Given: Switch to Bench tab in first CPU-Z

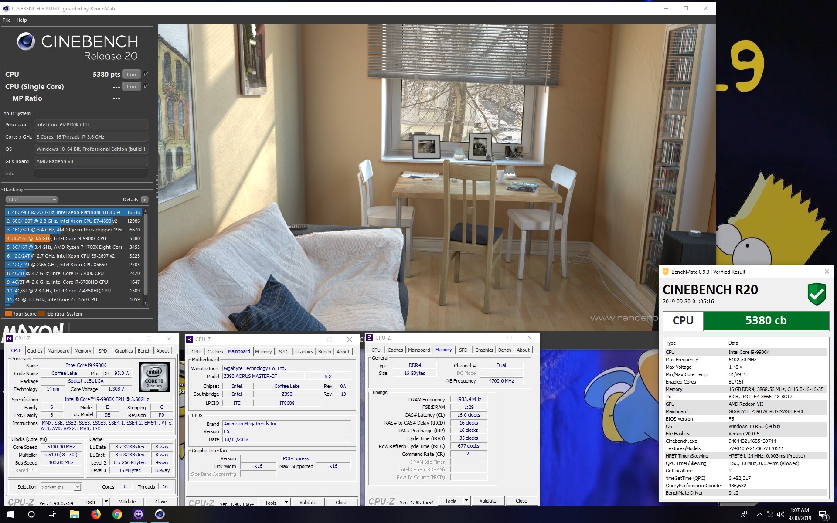Looking at the screenshot, I should point(144,351).
